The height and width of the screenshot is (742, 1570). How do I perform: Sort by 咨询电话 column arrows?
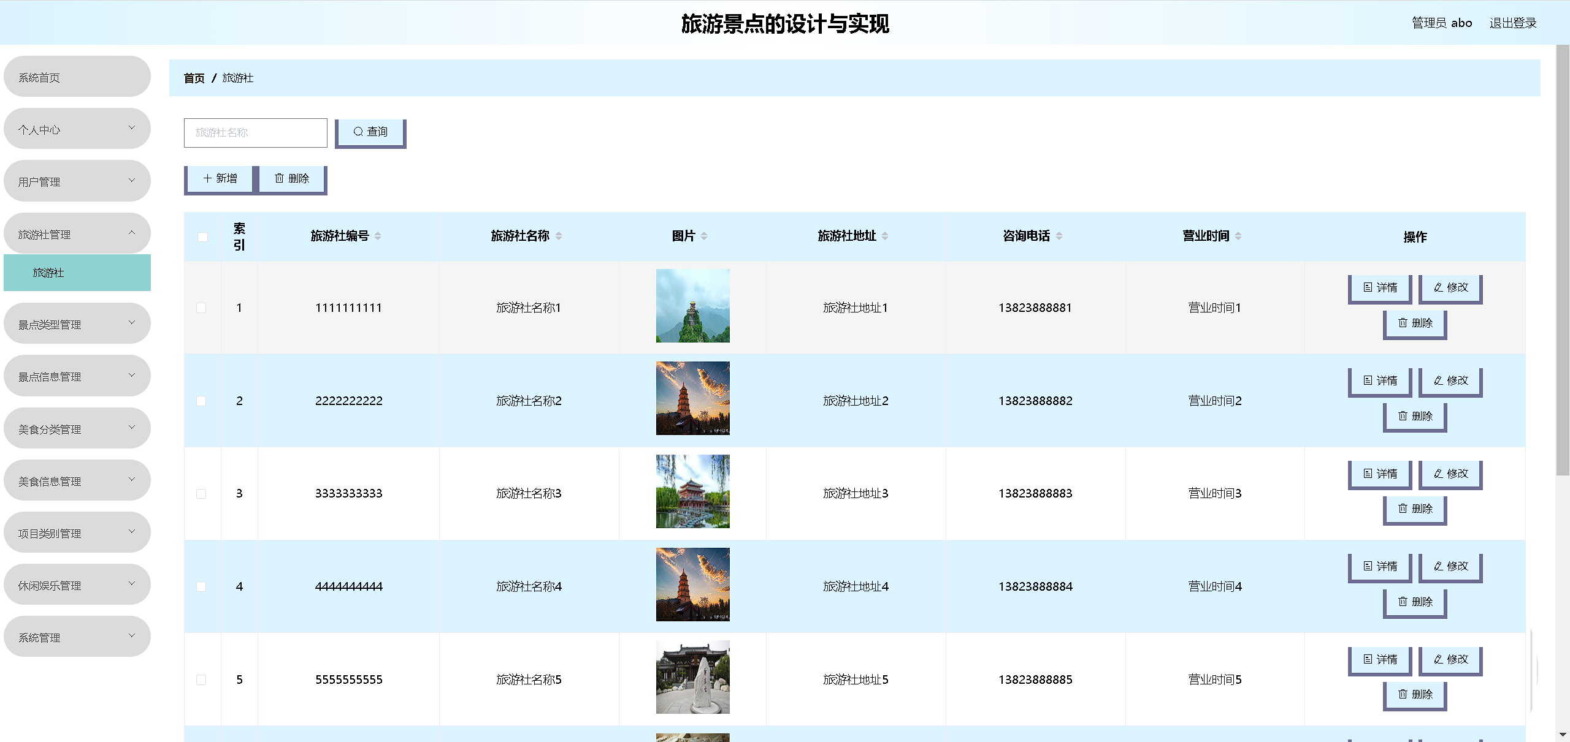click(x=1059, y=237)
